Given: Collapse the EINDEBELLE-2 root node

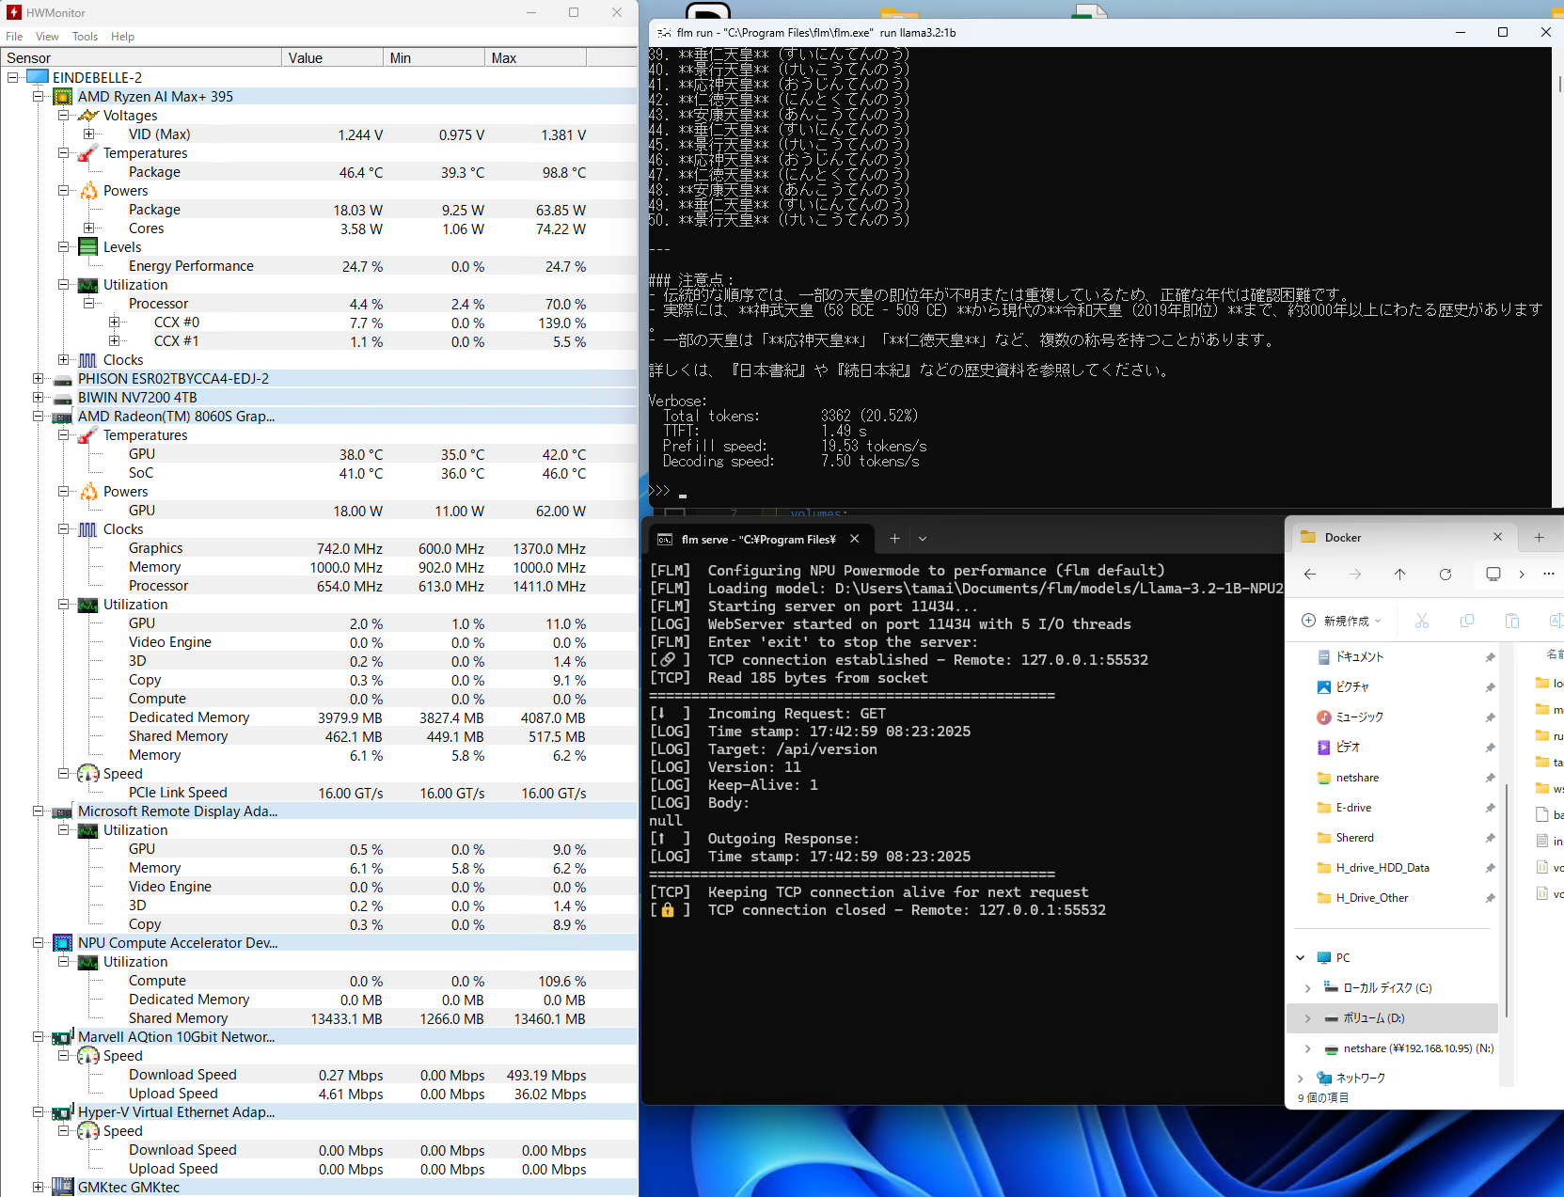Looking at the screenshot, I should click(x=12, y=77).
